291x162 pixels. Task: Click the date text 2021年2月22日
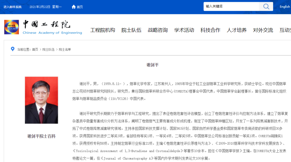40,7
